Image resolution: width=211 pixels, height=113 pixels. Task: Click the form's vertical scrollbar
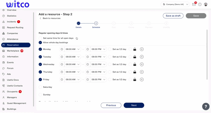(x=207, y=55)
